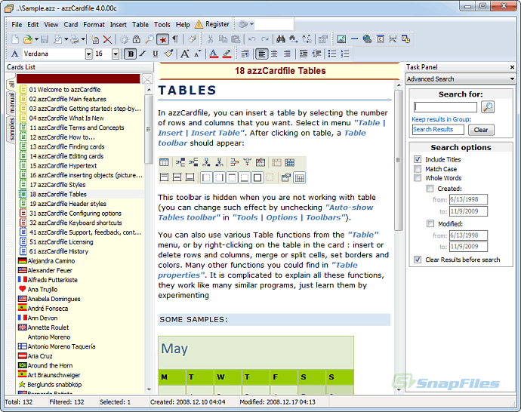This screenshot has width=521, height=412.
Task: Uncheck Clear Results before search
Action: coord(418,260)
